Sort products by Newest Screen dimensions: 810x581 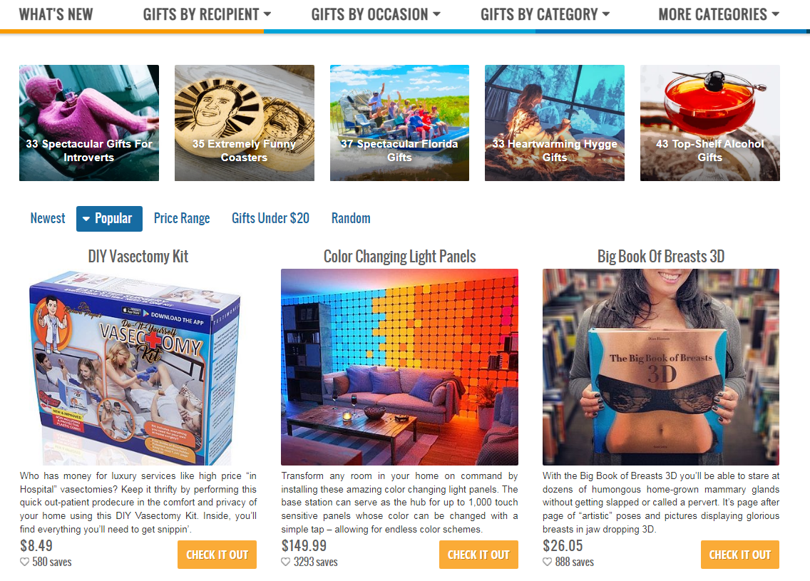pyautogui.click(x=48, y=218)
